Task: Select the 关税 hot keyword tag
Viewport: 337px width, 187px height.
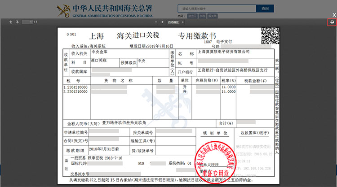Action: coord(202,16)
